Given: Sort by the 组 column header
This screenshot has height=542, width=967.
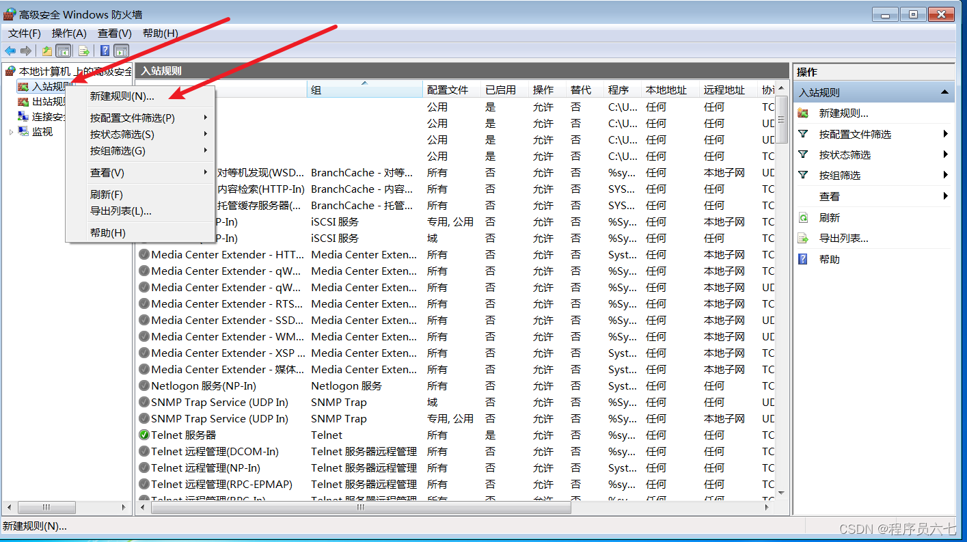Looking at the screenshot, I should pyautogui.click(x=364, y=90).
